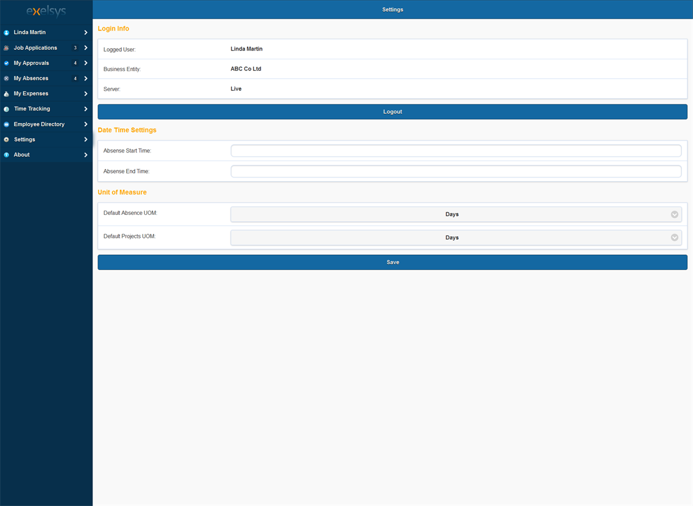This screenshot has width=693, height=506.
Task: Expand the Settings chevron arrow
Action: pyautogui.click(x=86, y=140)
